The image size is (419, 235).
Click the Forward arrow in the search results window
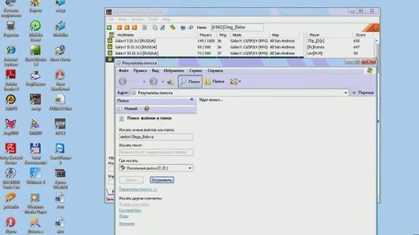(x=153, y=82)
